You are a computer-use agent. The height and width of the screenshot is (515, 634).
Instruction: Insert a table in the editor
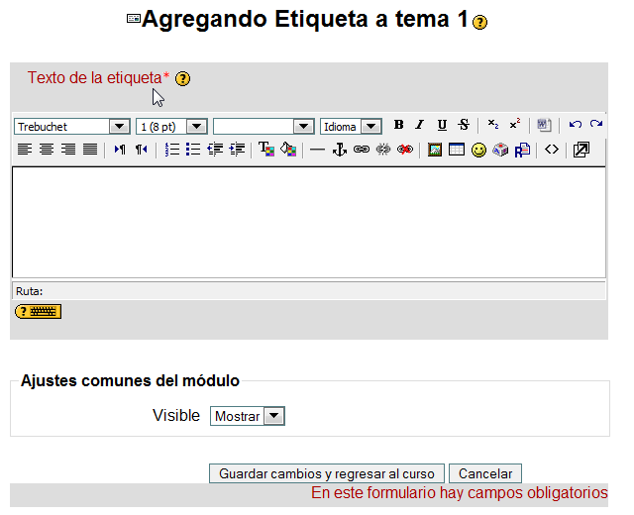coord(456,150)
